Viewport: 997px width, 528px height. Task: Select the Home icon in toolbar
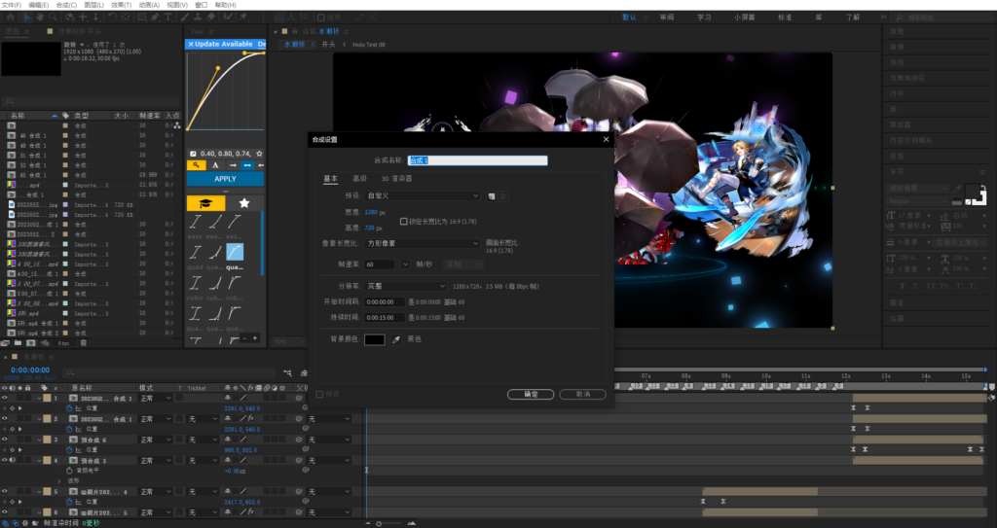point(10,18)
